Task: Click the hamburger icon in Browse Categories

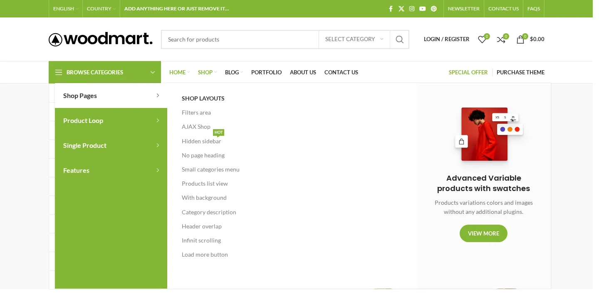Action: (59, 72)
